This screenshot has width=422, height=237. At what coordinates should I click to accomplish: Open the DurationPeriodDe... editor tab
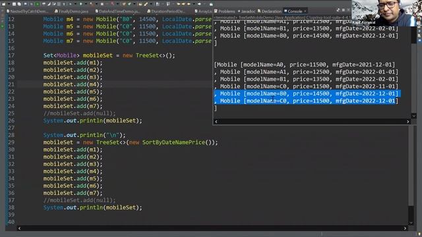(166, 11)
